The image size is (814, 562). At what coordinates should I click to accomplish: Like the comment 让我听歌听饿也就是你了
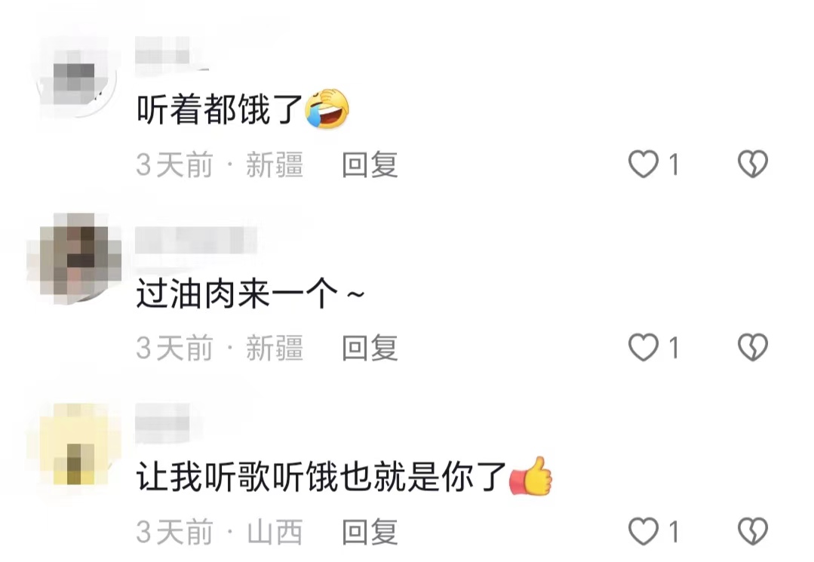(x=644, y=531)
